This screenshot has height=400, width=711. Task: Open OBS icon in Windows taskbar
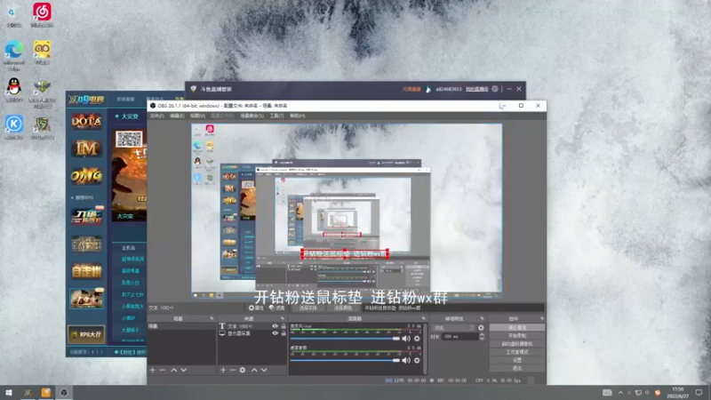click(x=64, y=393)
